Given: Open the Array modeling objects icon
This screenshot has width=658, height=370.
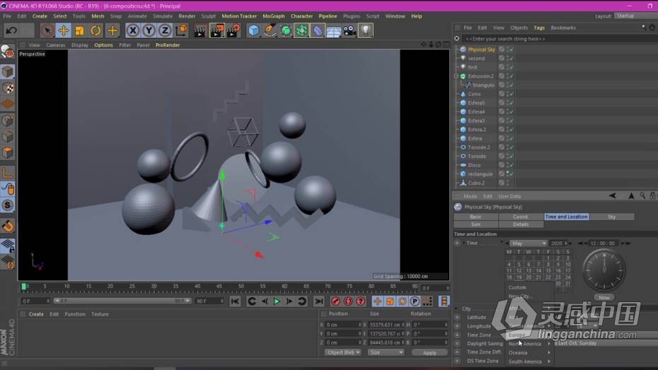Looking at the screenshot, I should 301,30.
